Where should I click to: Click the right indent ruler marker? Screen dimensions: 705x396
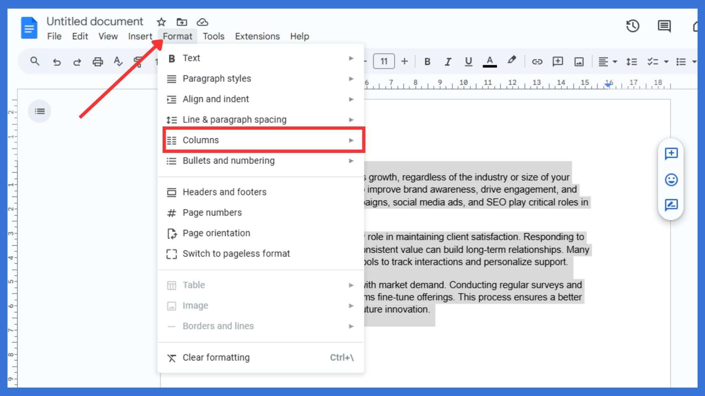(x=608, y=85)
